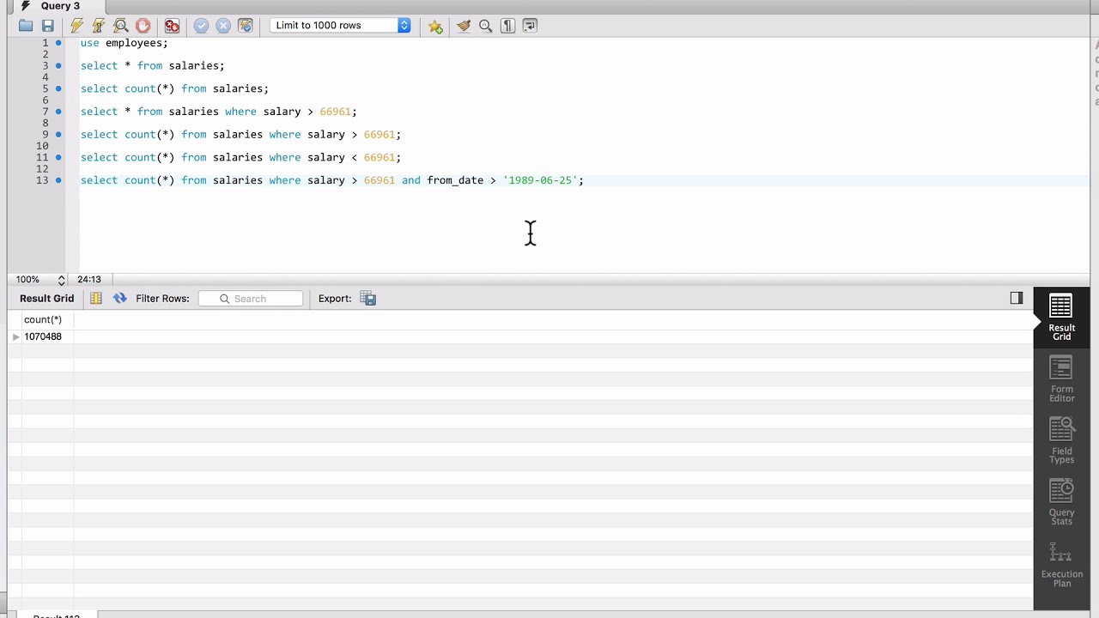Viewport: 1099px width, 618px height.
Task: Execute the query with lightning bolt icon
Action: click(77, 26)
